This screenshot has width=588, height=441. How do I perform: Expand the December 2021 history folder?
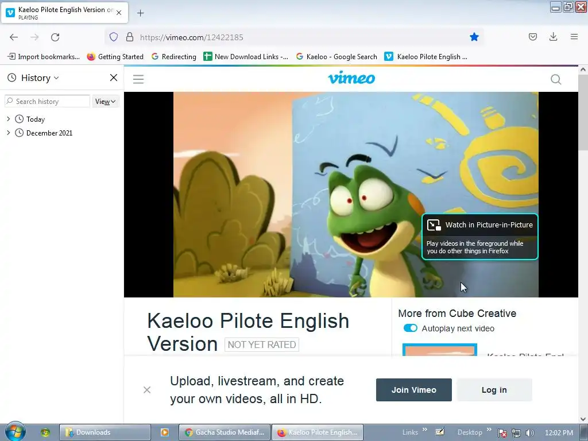pos(8,133)
